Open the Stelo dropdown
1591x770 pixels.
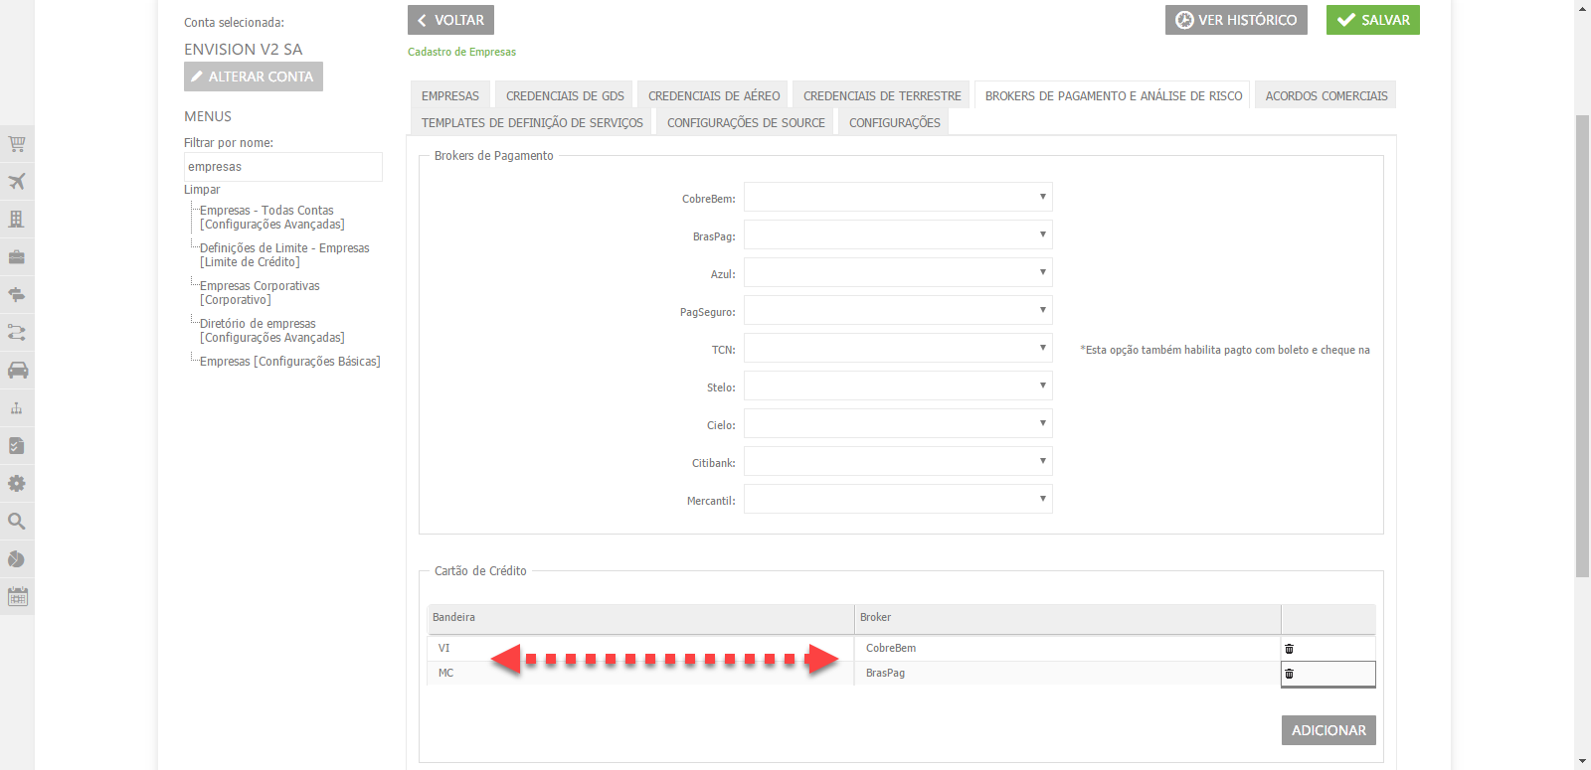click(898, 385)
